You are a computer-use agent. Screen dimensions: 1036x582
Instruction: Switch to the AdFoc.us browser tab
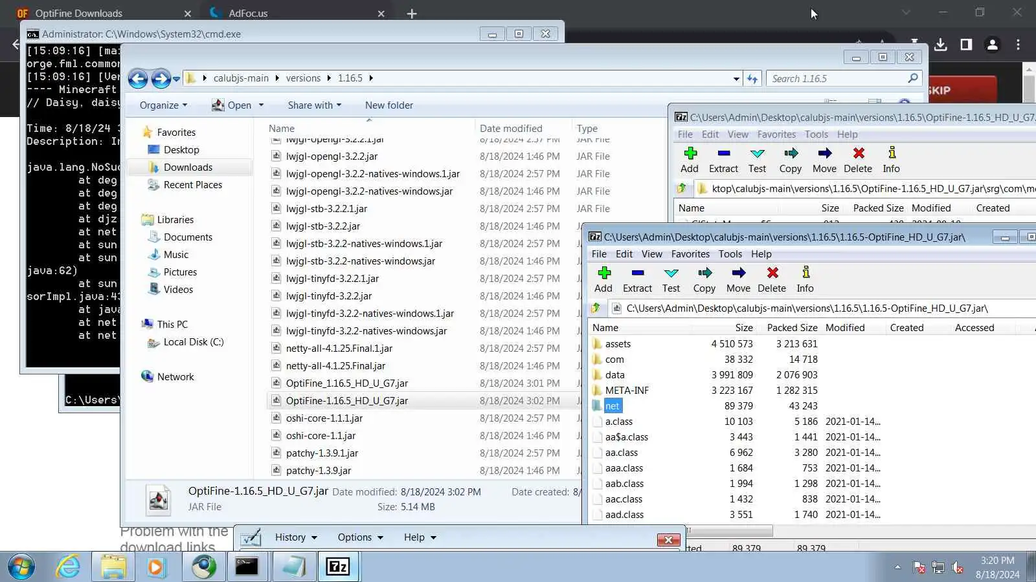297,13
